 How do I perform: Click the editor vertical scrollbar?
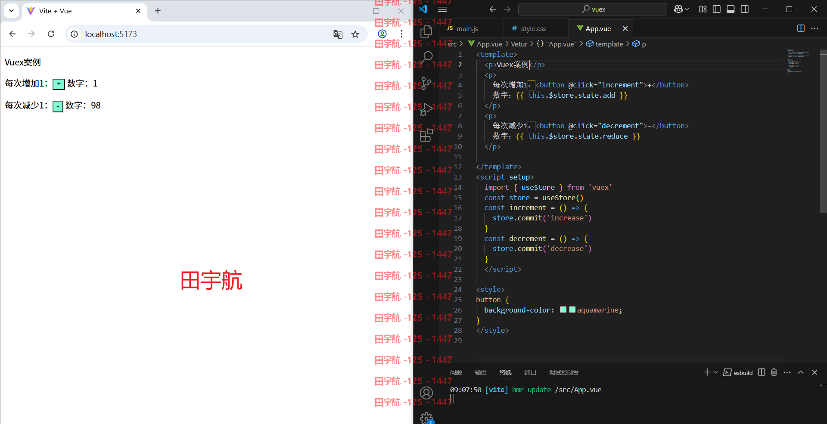pyautogui.click(x=823, y=131)
